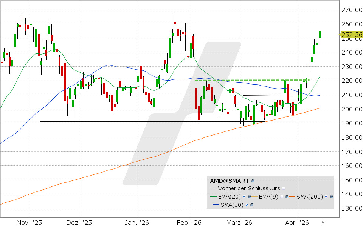363x226 pixels.
Task: Open settings for the EMA(20) indicator
Action: [x=249, y=197]
